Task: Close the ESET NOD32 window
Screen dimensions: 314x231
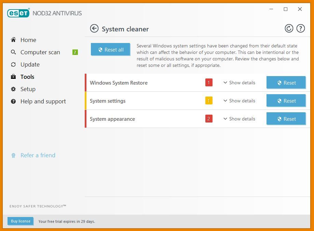Action: [300, 9]
